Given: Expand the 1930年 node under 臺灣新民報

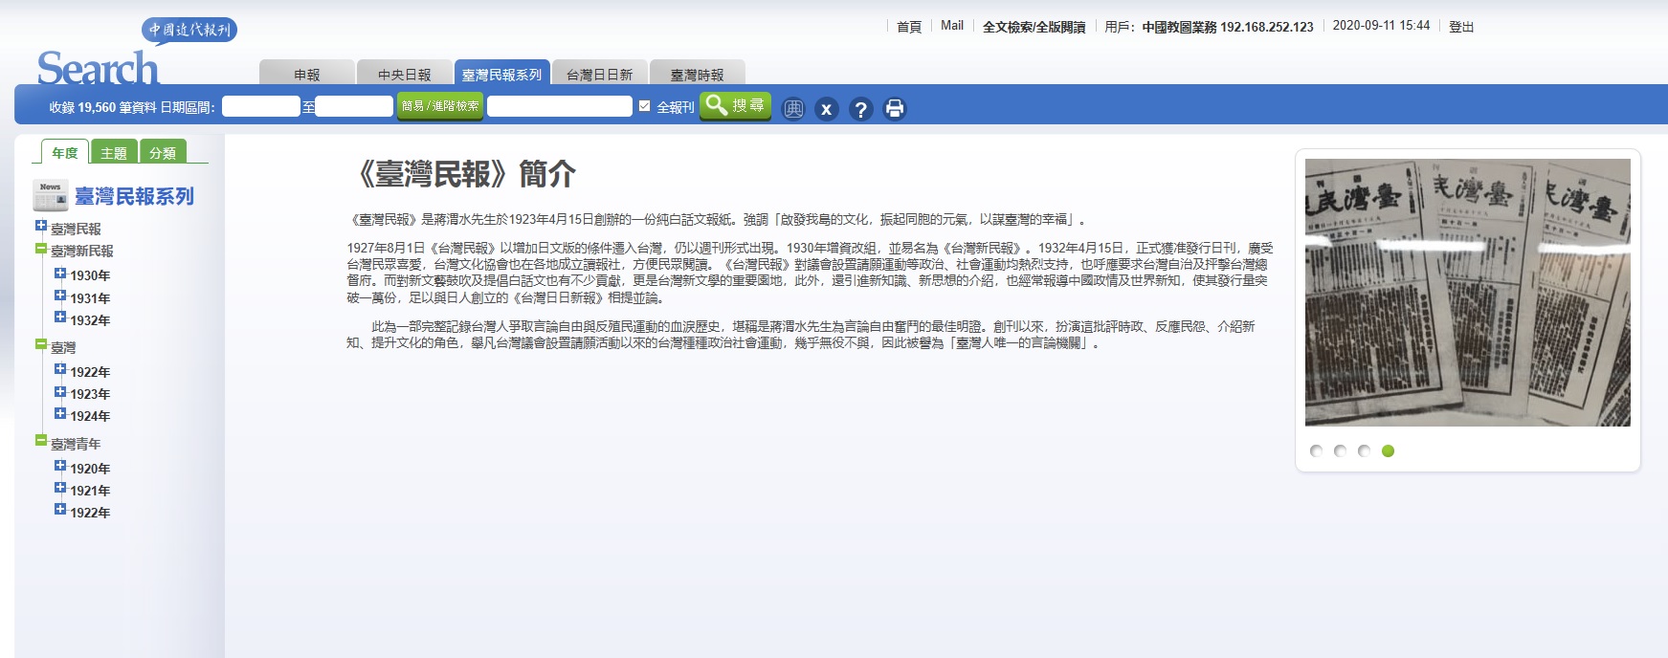Looking at the screenshot, I should click(60, 274).
